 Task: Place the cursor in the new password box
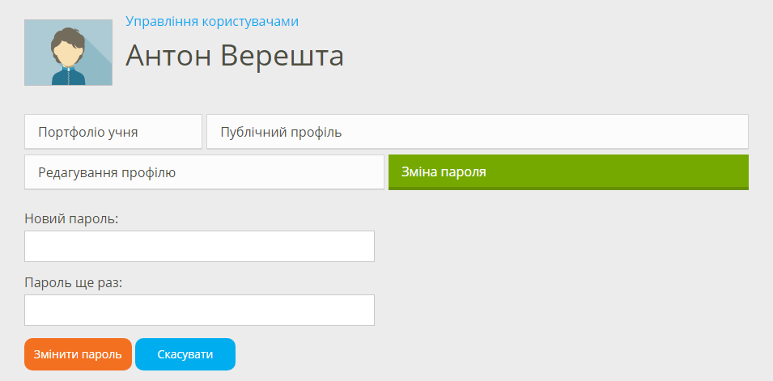tap(199, 247)
